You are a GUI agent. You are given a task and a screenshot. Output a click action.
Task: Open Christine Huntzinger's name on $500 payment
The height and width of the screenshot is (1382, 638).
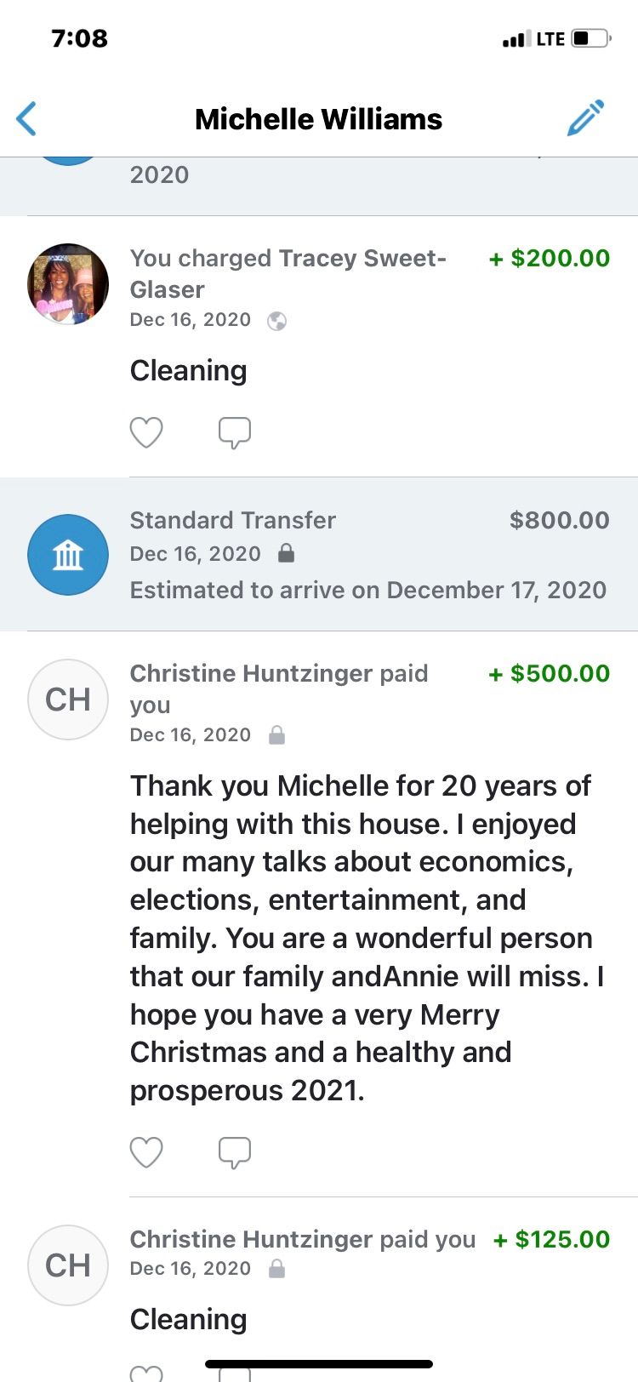[251, 673]
